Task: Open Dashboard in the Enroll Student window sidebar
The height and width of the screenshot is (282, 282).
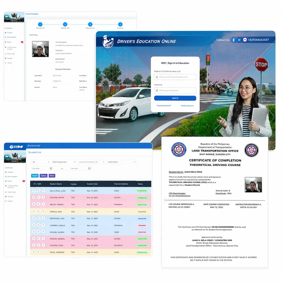Action: click(9, 28)
